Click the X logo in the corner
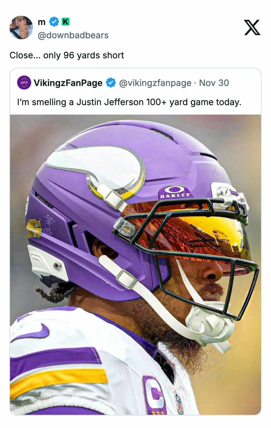This screenshot has width=271, height=428. [252, 28]
